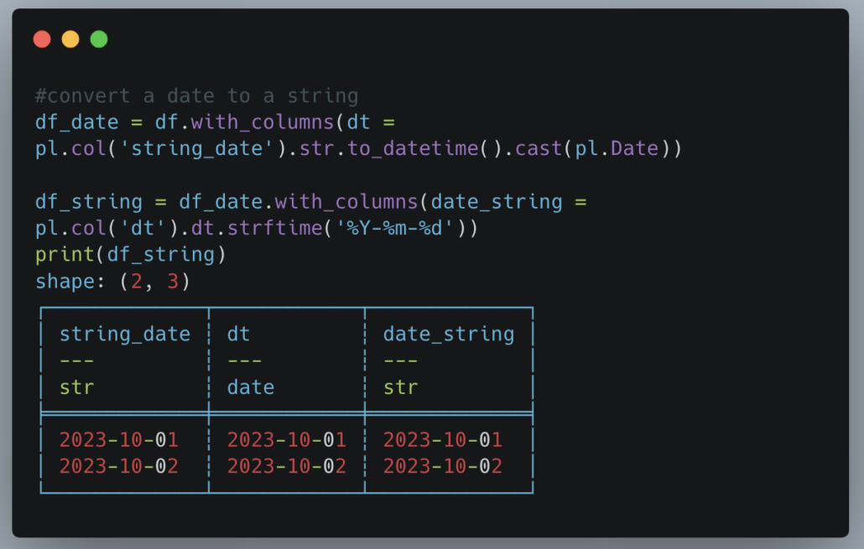The width and height of the screenshot is (864, 549).
Task: Click the with_columns method on first line
Action: click(263, 122)
